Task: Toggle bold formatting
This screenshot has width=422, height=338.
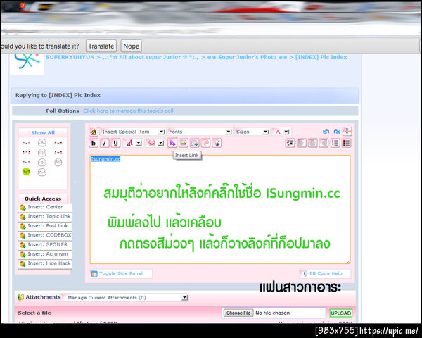Action: point(94,143)
